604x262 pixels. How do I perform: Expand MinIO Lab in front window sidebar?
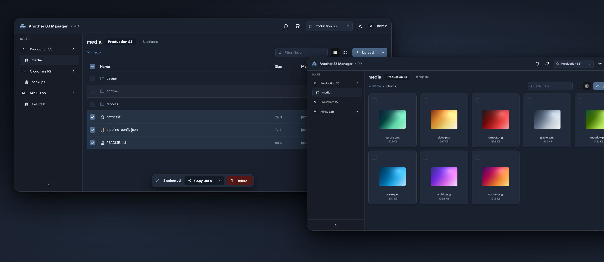(357, 112)
